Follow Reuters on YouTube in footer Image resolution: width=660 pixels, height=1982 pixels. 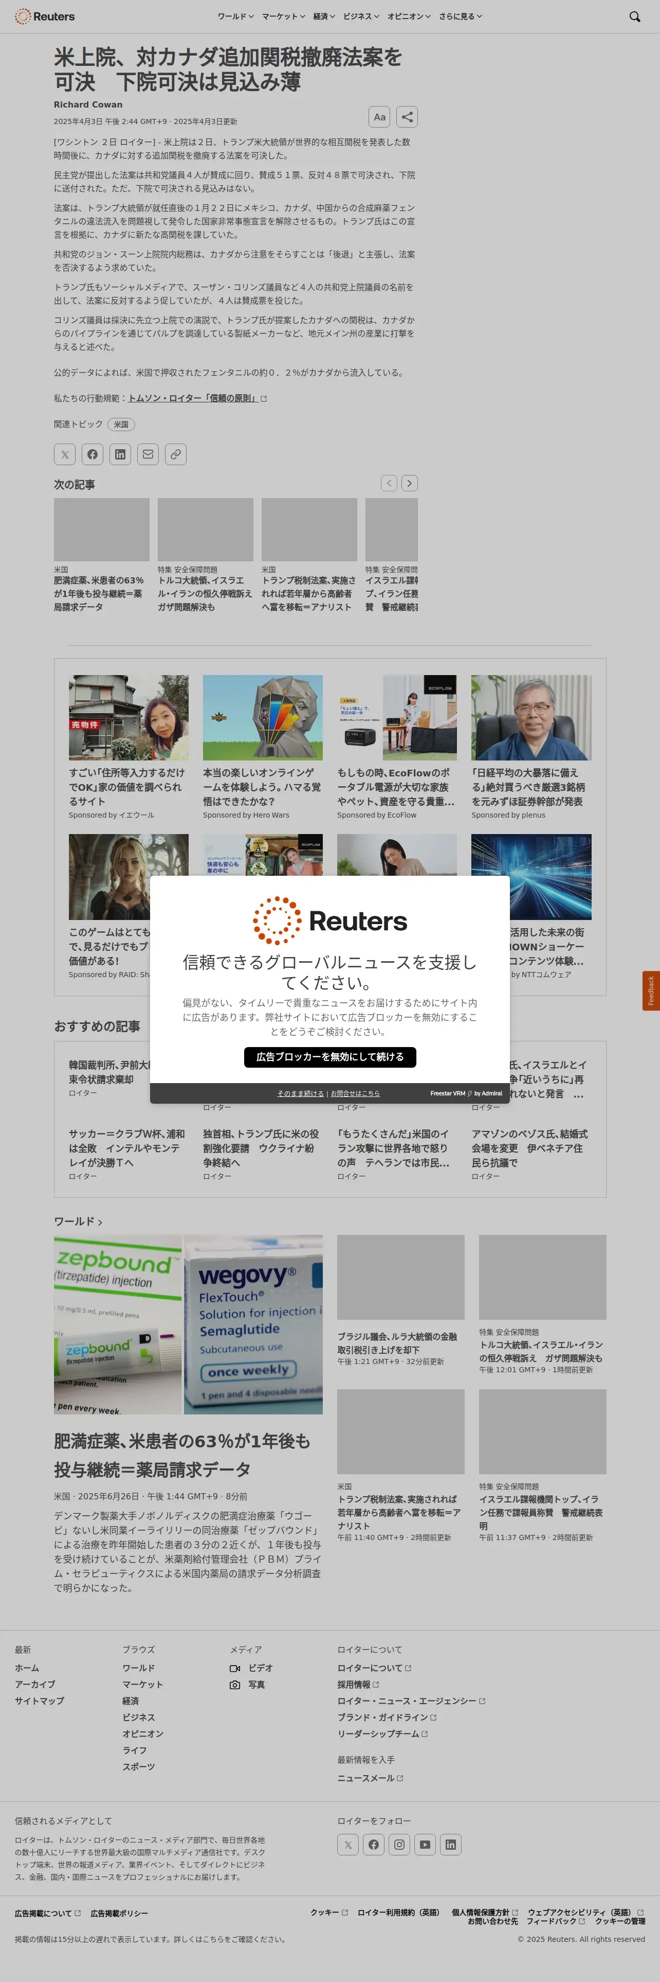coord(425,1844)
